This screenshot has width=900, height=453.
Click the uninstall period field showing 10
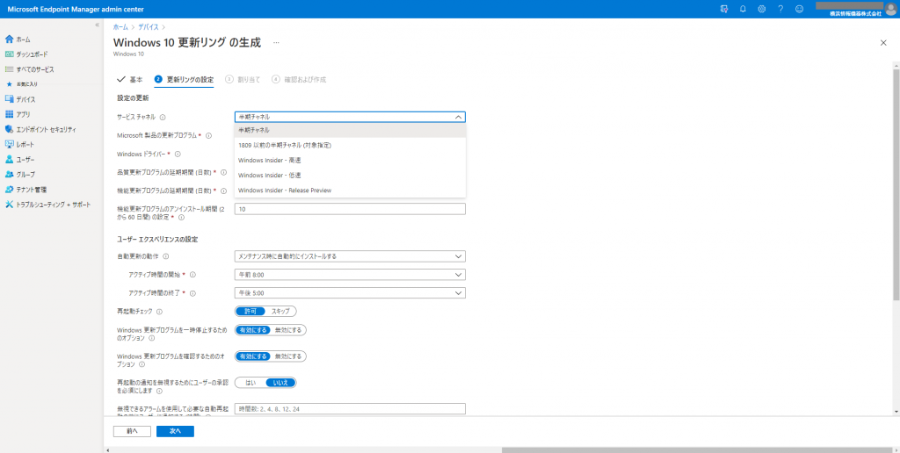coord(350,209)
